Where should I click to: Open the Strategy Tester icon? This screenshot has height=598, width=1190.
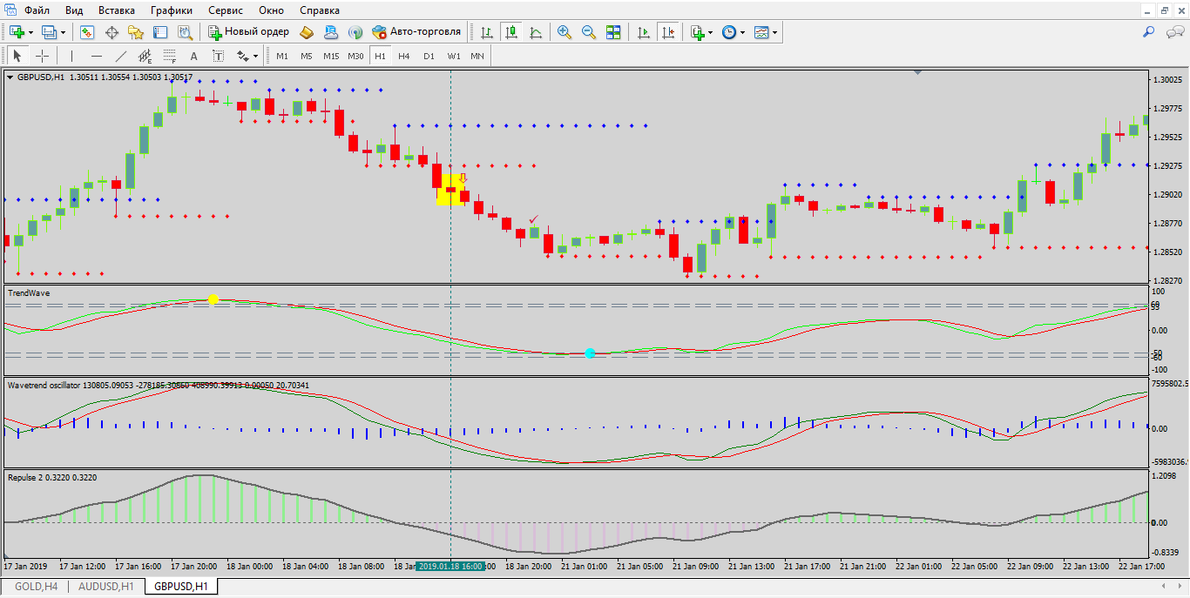(x=185, y=32)
